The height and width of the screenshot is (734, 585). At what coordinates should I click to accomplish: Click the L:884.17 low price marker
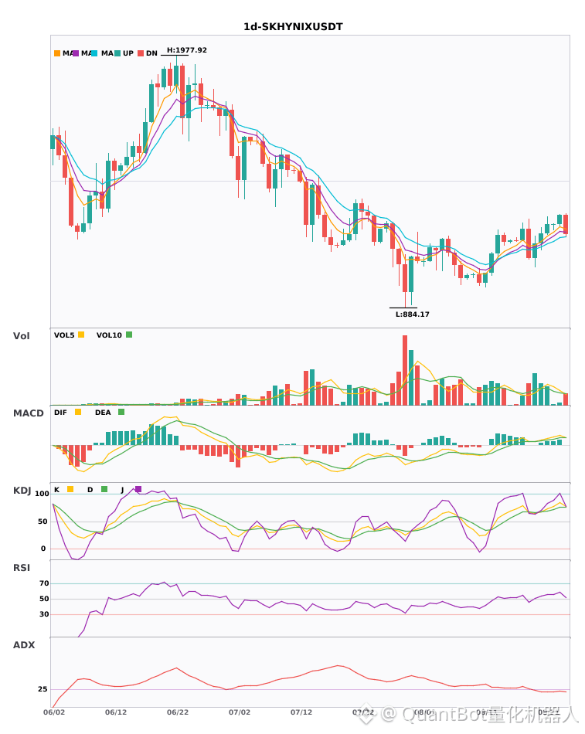click(x=413, y=314)
